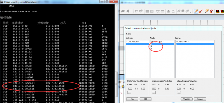
Task: Click the Cancel button
Action: [200, 99]
